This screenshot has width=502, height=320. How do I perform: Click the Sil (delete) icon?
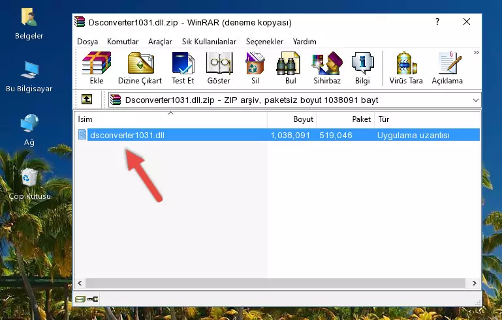tap(255, 68)
